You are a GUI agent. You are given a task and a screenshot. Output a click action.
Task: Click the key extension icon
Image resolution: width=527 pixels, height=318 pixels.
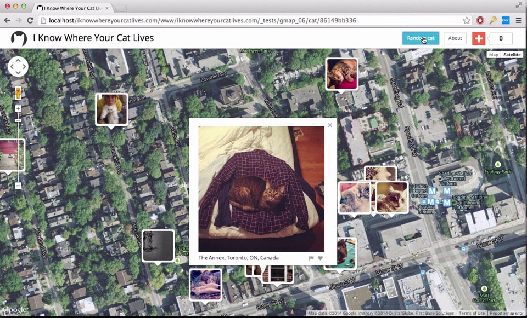[x=493, y=20]
